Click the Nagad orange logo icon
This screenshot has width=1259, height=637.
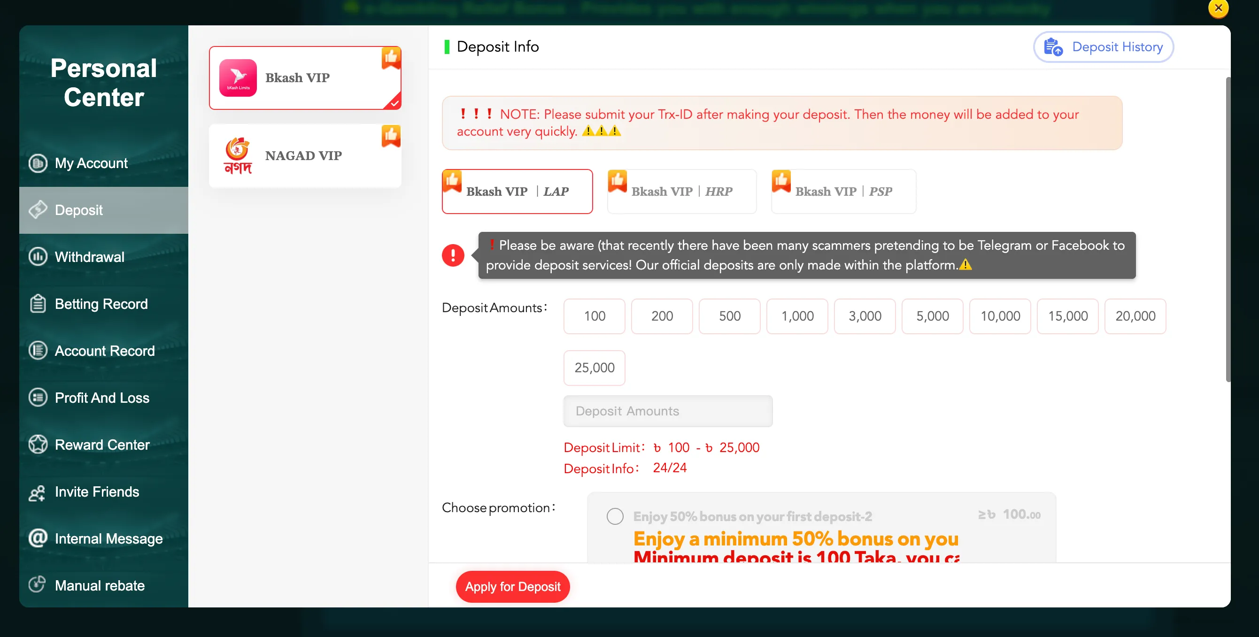pos(238,155)
